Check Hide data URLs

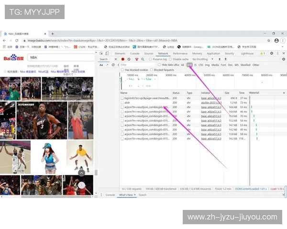[x=159, y=65]
